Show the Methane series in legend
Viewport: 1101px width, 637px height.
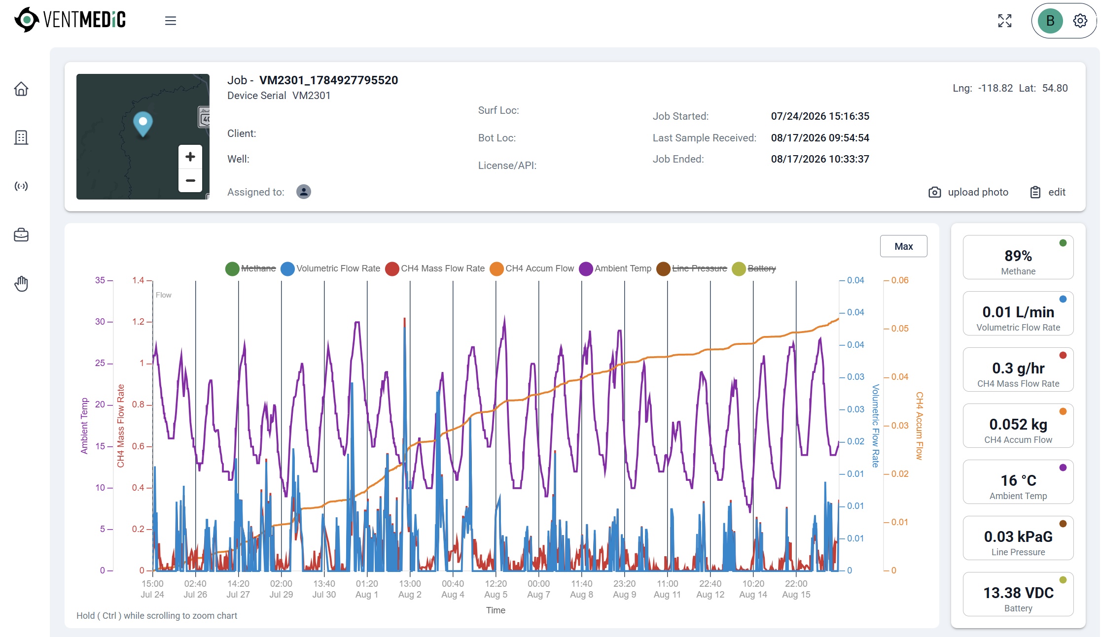[x=251, y=268]
